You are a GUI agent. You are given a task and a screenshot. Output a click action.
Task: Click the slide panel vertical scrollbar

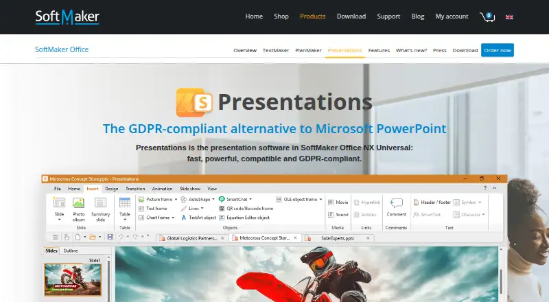(x=108, y=279)
